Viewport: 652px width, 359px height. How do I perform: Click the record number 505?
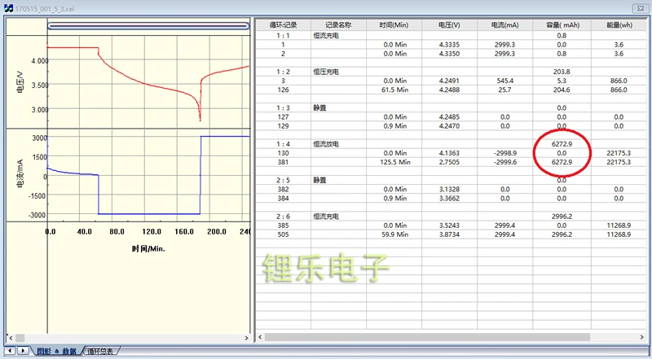tap(283, 234)
